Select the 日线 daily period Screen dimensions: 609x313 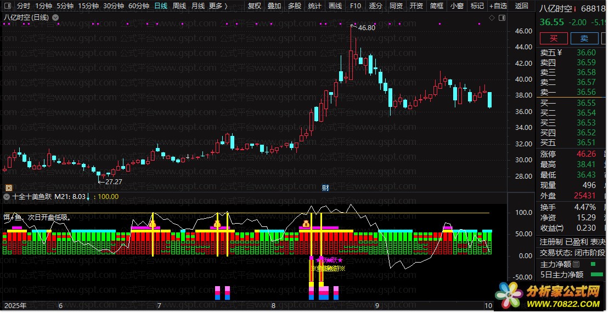click(160, 6)
